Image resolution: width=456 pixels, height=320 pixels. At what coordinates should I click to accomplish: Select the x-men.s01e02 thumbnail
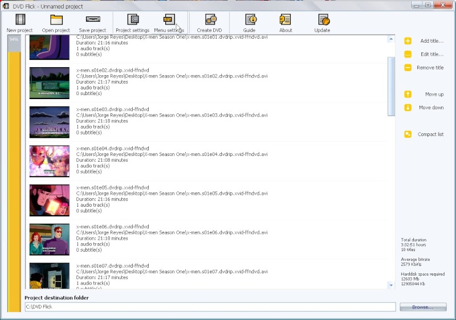[50, 83]
